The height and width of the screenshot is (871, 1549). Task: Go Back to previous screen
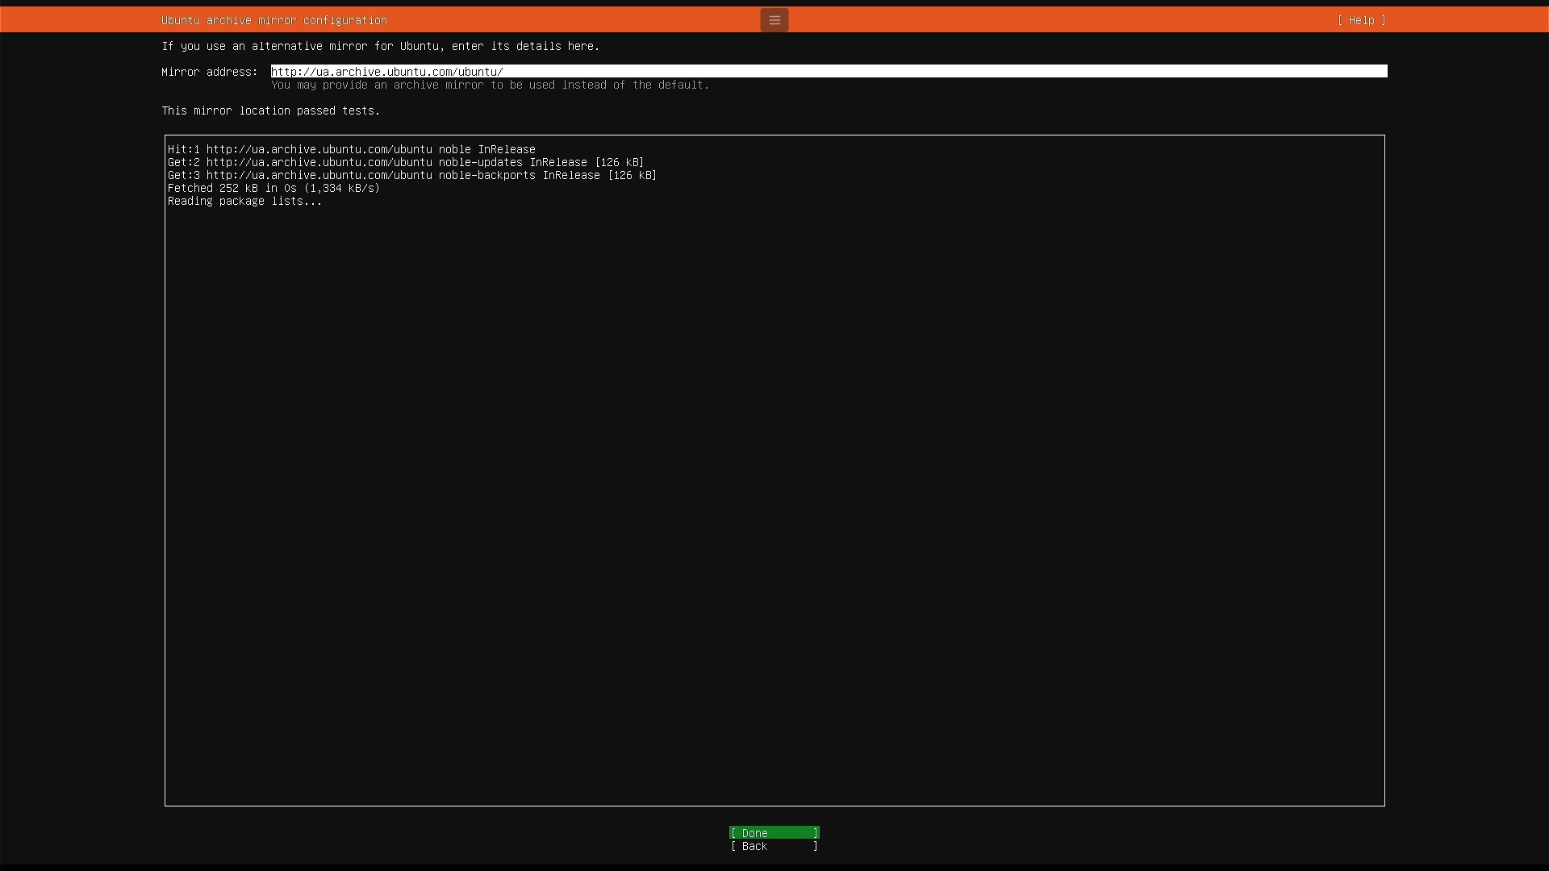[x=774, y=846]
